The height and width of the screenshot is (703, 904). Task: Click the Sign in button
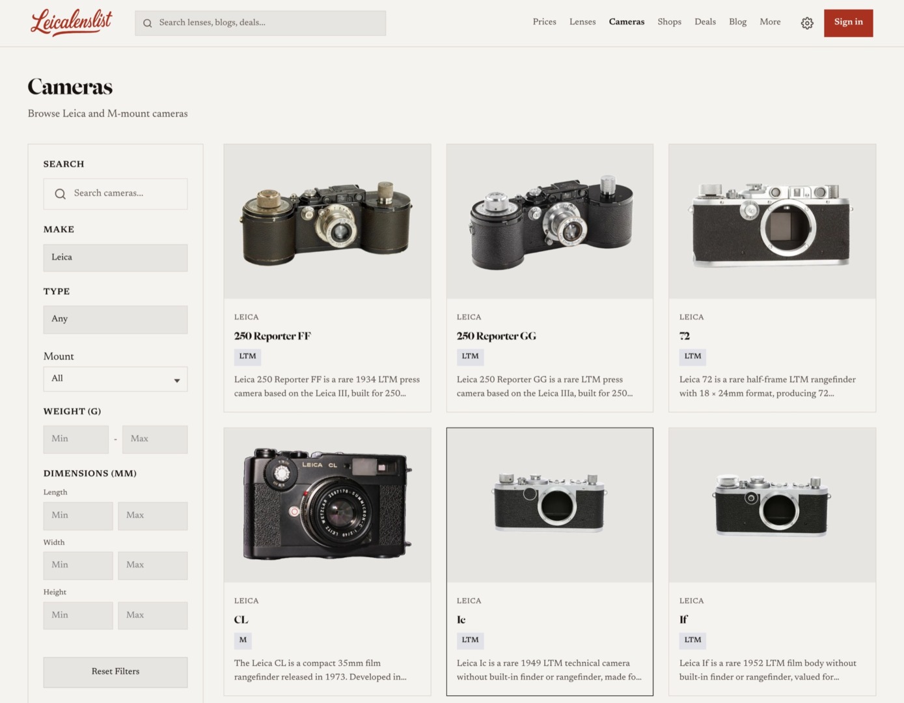point(848,23)
